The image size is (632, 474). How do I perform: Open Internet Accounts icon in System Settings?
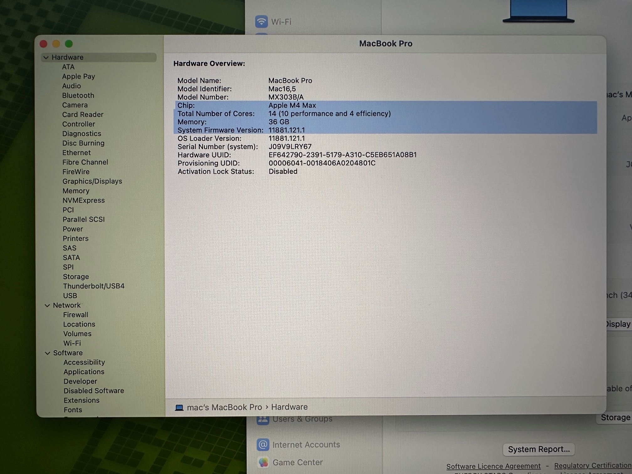(x=263, y=445)
